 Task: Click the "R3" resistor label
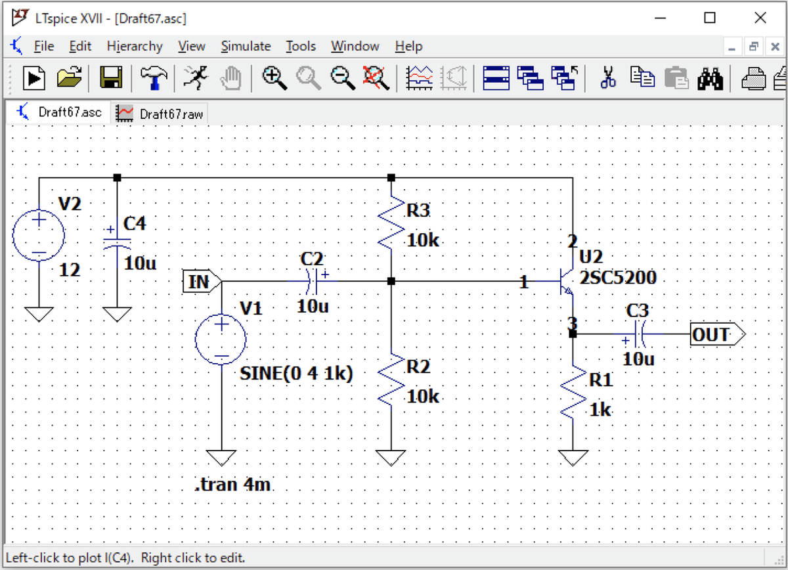coord(418,210)
